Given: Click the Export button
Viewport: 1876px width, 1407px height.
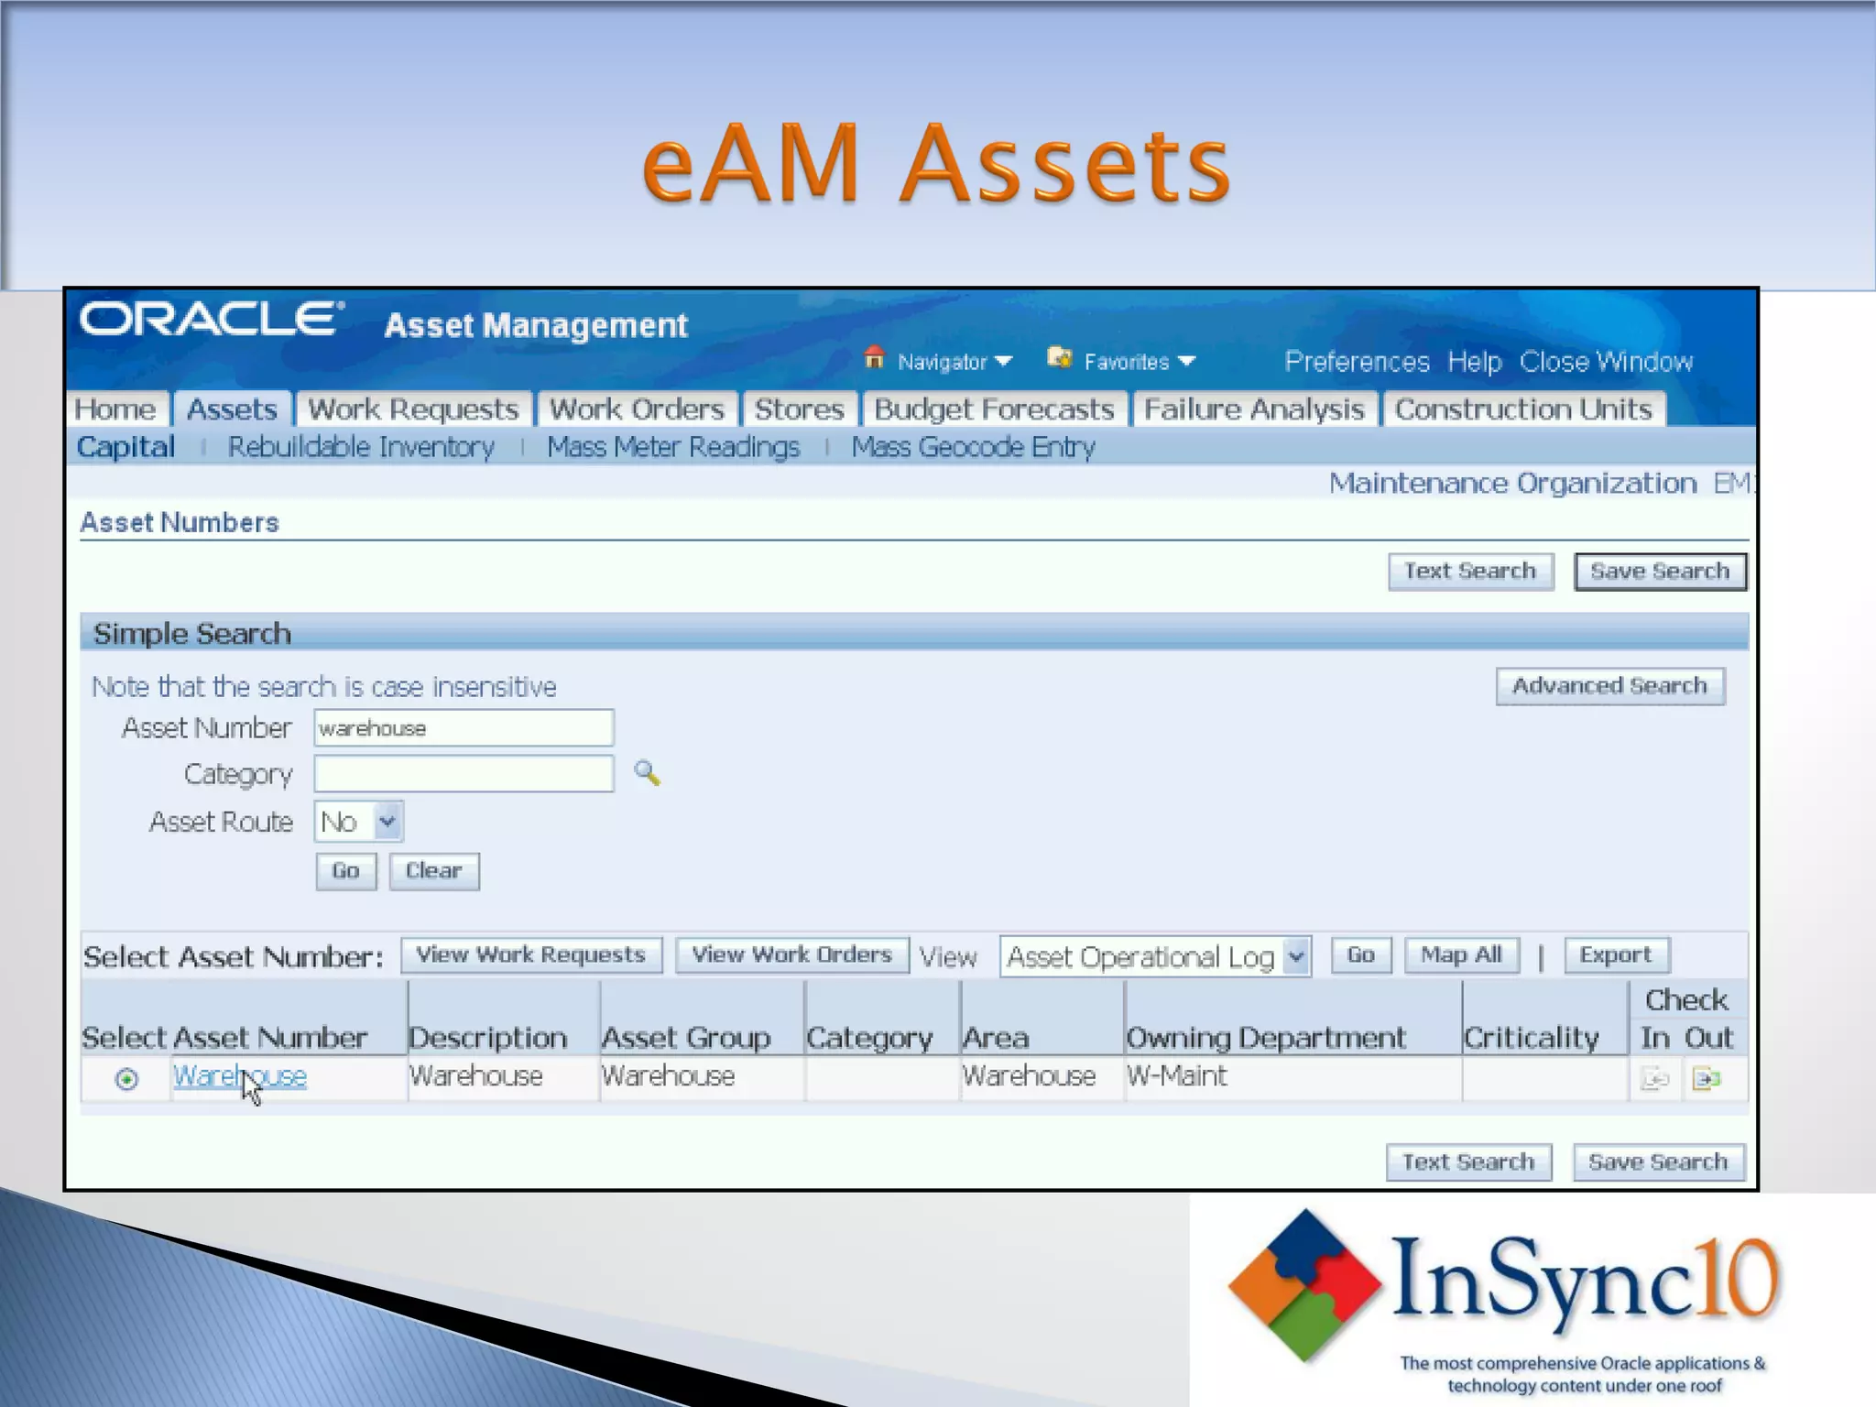Looking at the screenshot, I should [1615, 955].
